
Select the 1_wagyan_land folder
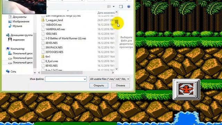54,20
